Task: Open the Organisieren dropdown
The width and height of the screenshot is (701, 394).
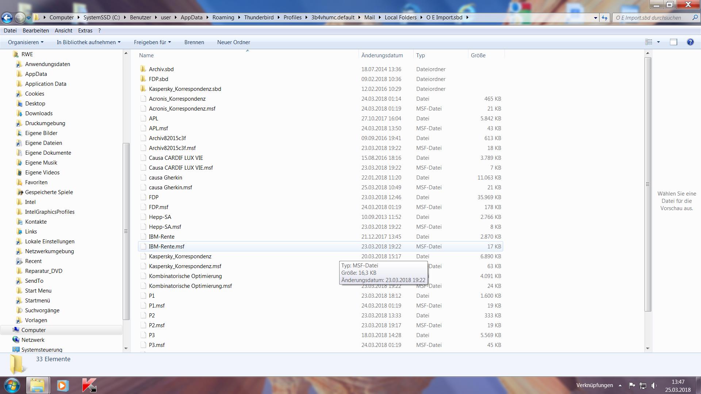Action: pyautogui.click(x=26, y=42)
